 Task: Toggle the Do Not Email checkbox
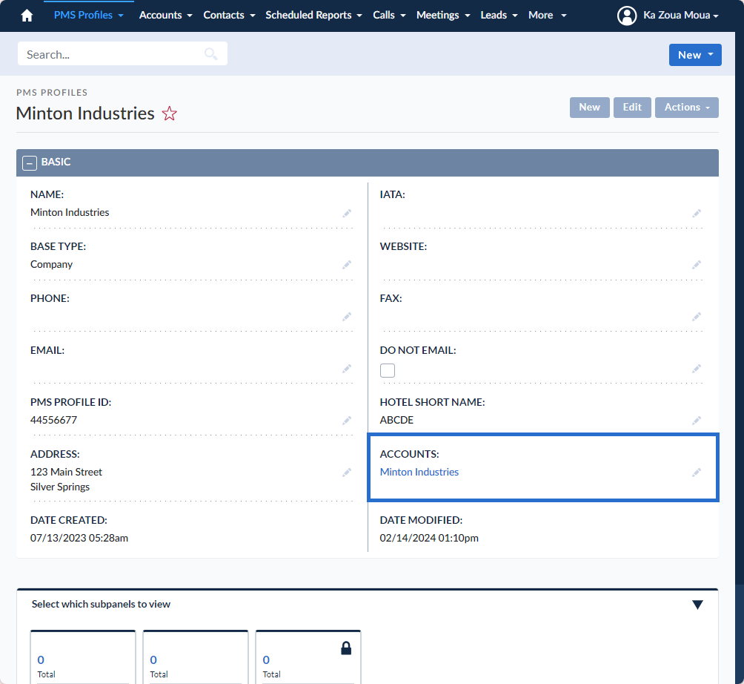[387, 370]
